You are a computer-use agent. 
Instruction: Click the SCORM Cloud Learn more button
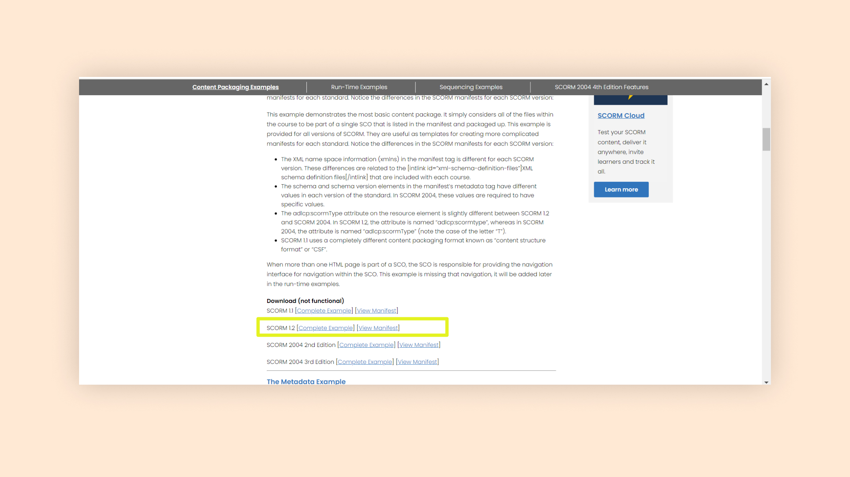pyautogui.click(x=622, y=189)
